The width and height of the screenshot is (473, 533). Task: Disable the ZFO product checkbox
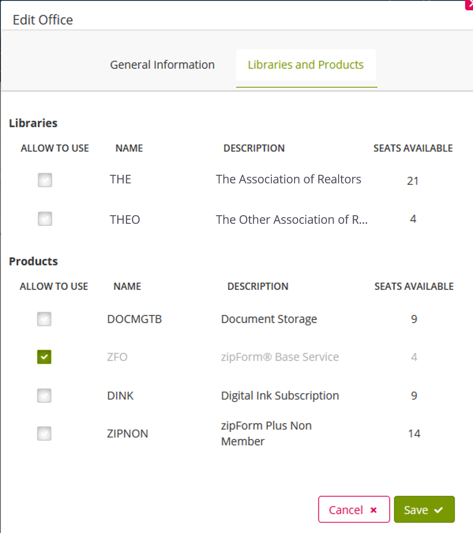(x=43, y=357)
